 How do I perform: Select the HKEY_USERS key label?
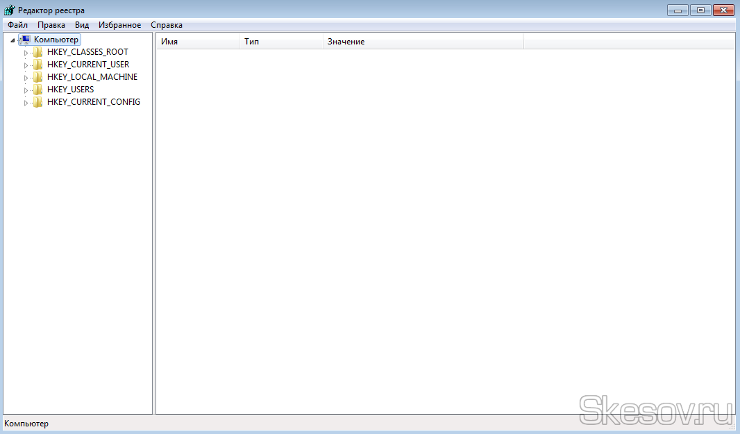(x=70, y=90)
